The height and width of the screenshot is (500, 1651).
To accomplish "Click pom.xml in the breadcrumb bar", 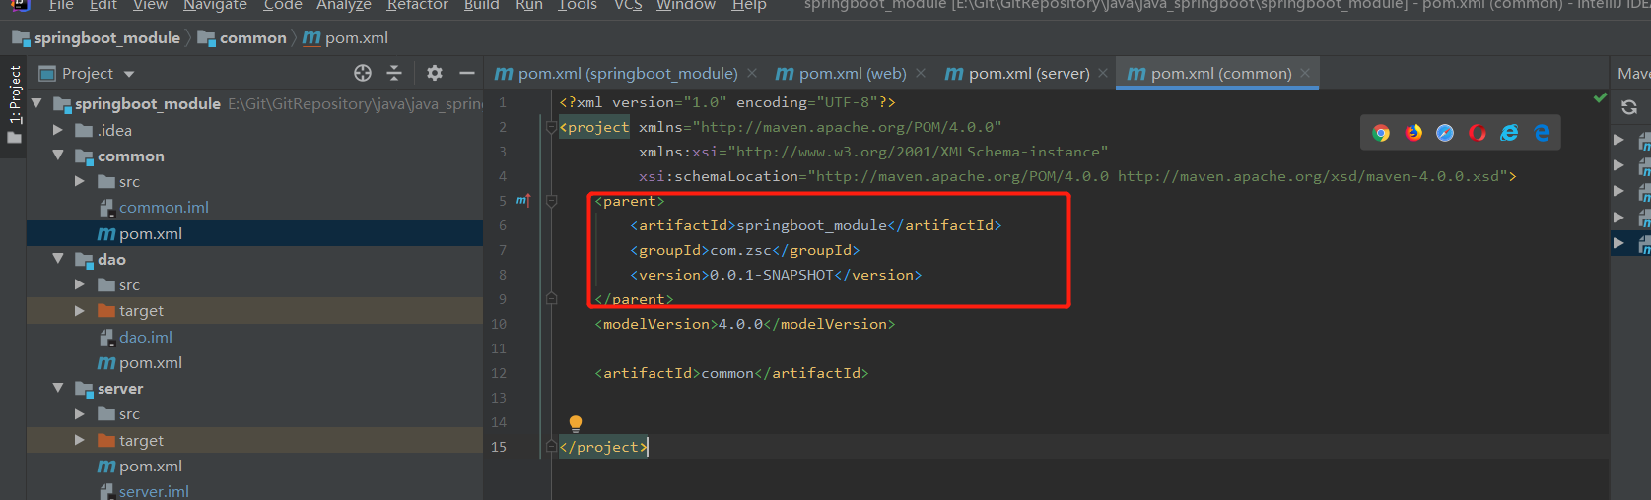I will pos(345,38).
